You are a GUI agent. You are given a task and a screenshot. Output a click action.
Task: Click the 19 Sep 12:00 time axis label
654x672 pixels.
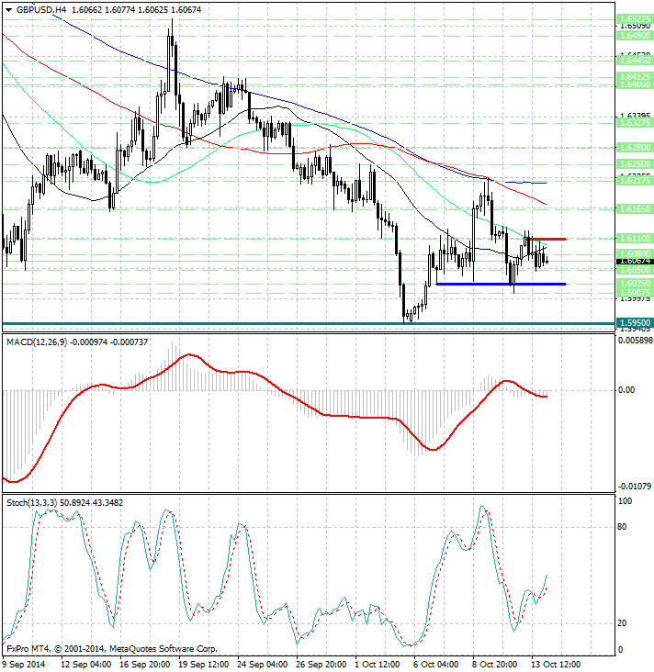pos(204,665)
